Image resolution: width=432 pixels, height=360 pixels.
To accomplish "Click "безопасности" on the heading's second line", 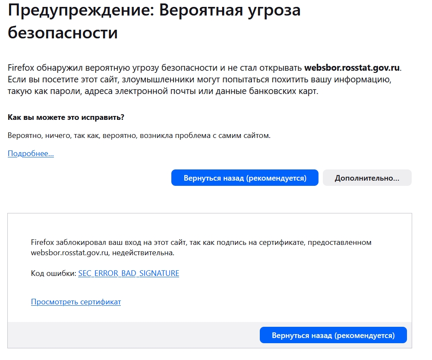I will click(63, 32).
